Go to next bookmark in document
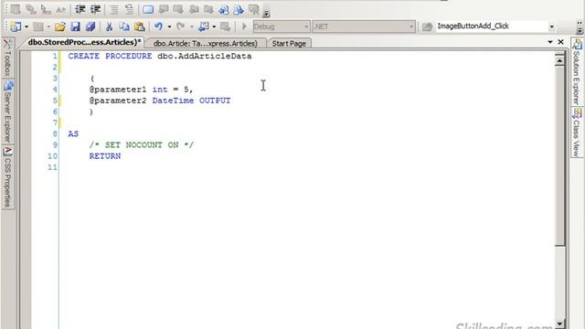The height and width of the screenshot is (329, 585). coord(239,9)
